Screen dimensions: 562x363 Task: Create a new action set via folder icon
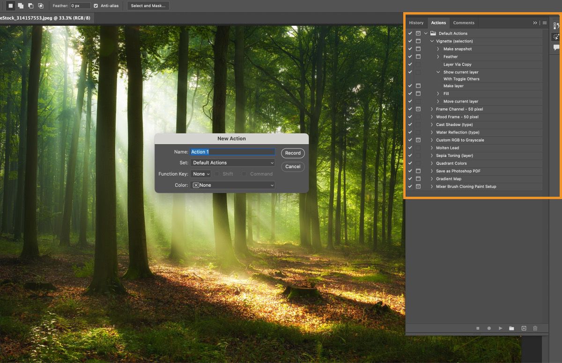point(512,328)
